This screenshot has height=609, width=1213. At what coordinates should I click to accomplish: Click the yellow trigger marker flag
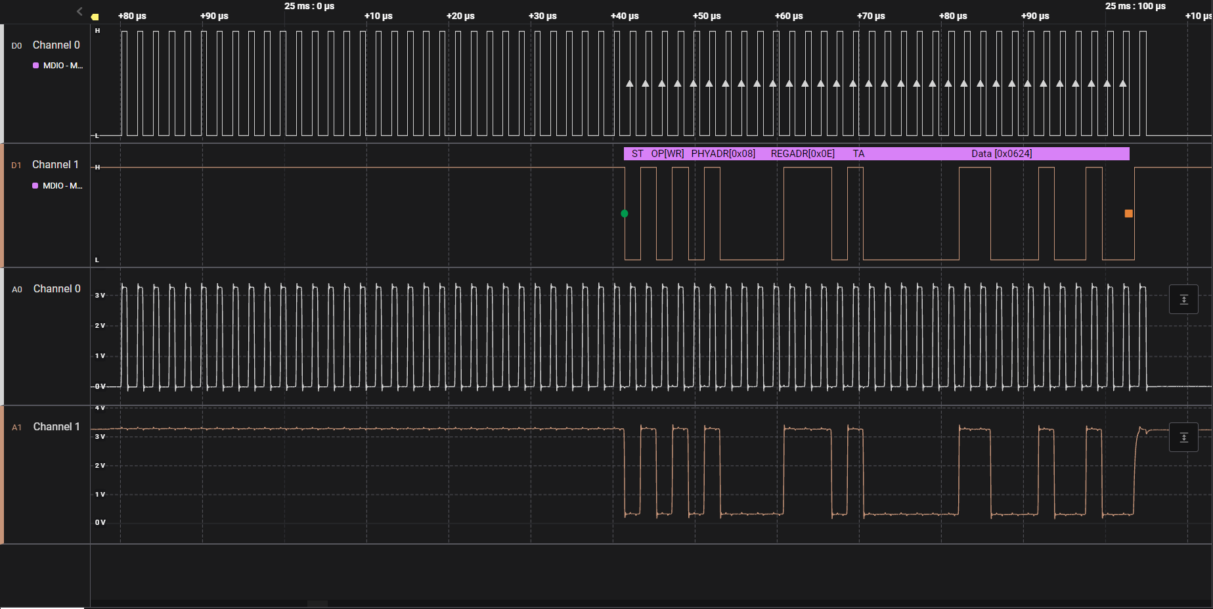pyautogui.click(x=95, y=17)
